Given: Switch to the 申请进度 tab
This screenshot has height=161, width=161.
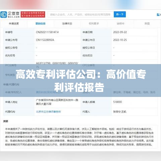Looking at the screenshot, I should click(14, 23).
